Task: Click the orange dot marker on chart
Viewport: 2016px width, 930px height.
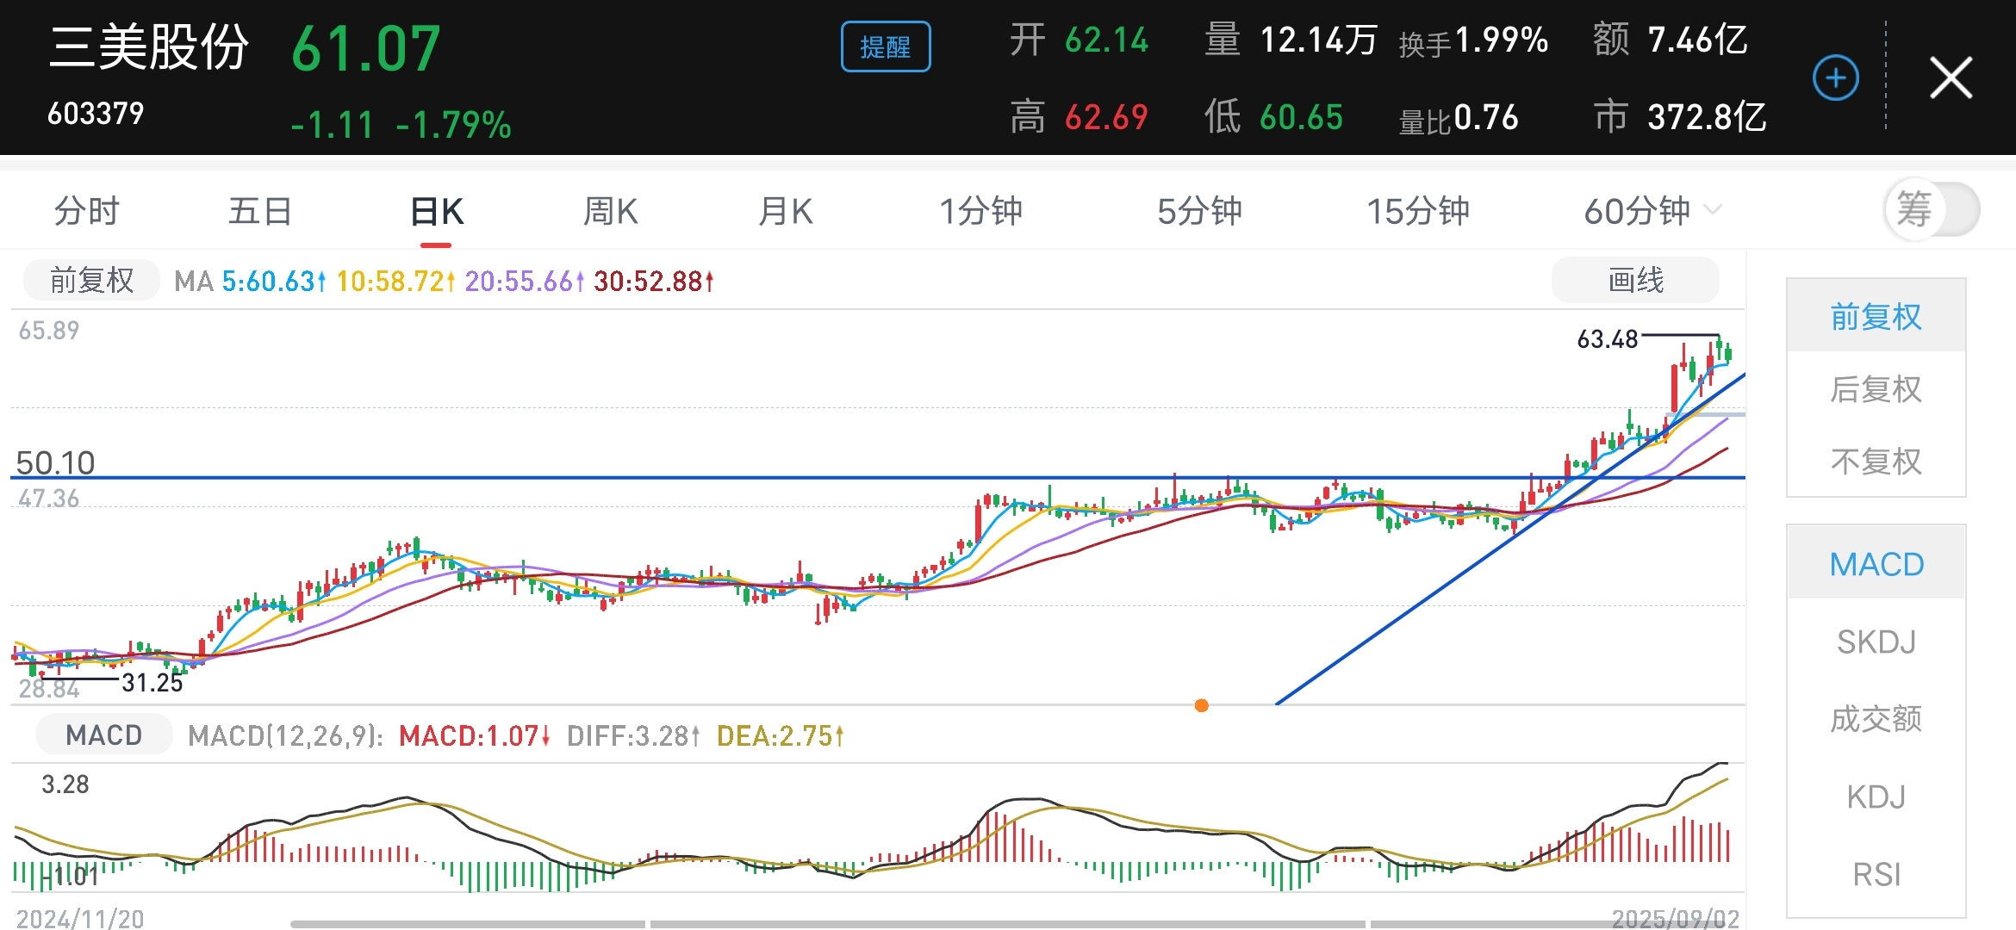Action: click(x=1201, y=705)
